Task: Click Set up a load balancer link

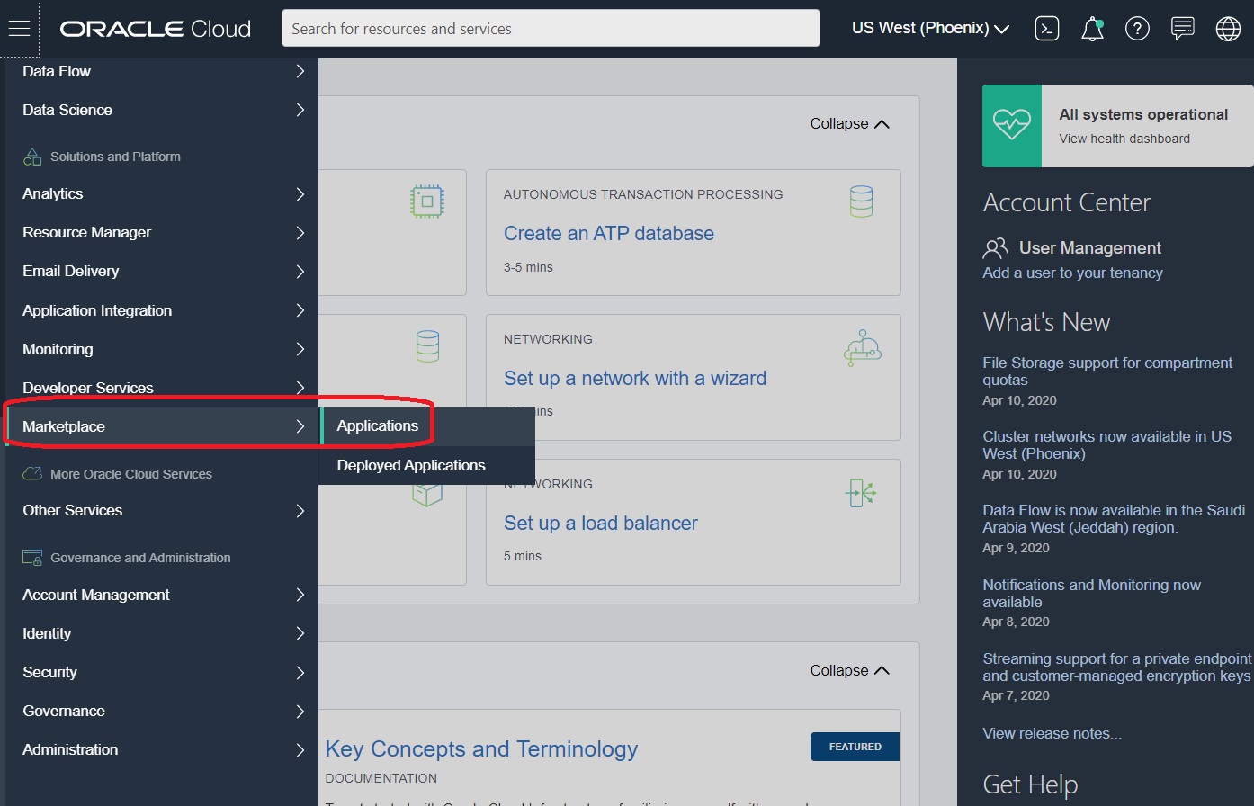Action: coord(601,523)
